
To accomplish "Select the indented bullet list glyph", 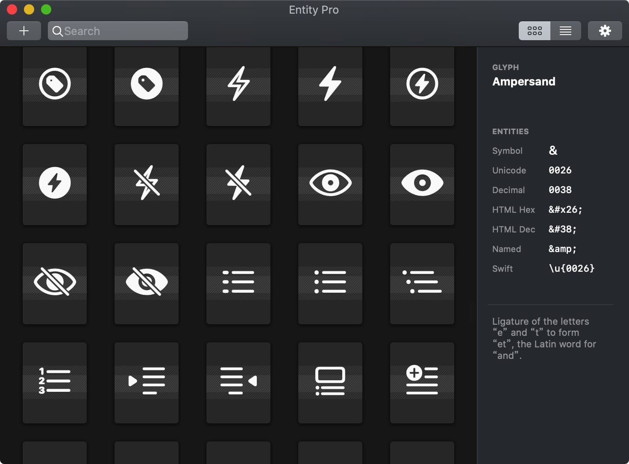I will click(x=422, y=283).
